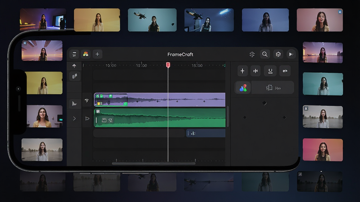Select the sunset hall thumbnail on left

(42, 50)
